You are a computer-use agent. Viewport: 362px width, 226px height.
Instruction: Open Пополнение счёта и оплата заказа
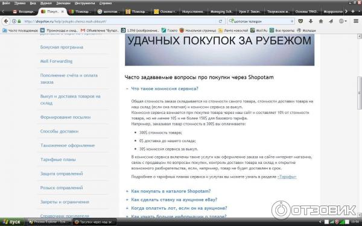click(x=69, y=78)
